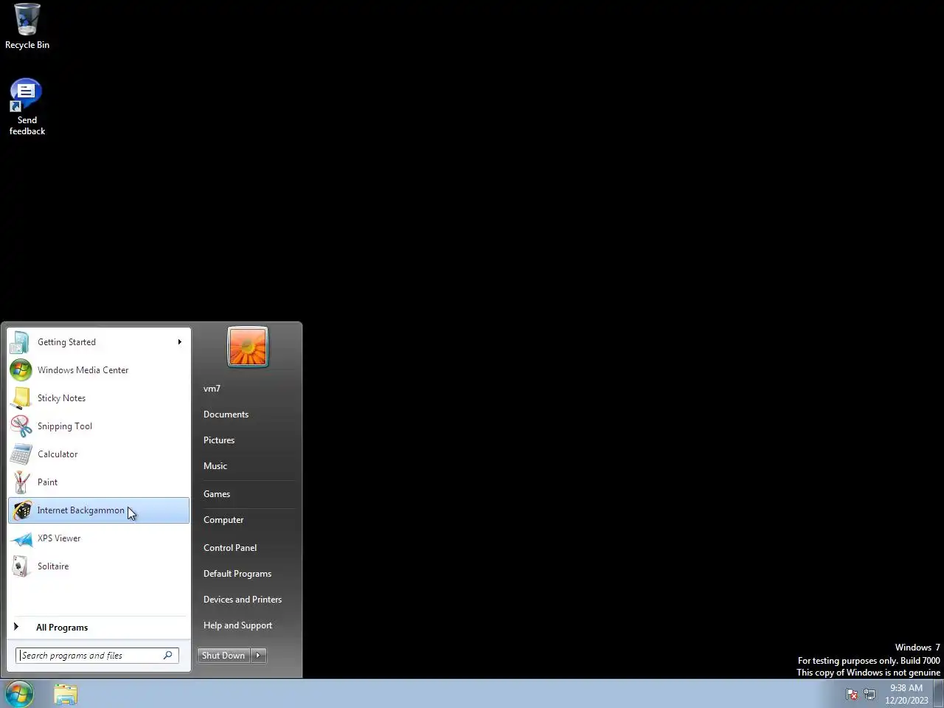Screen dimensions: 944x708
Task: Expand All Programs list
Action: 99,628
